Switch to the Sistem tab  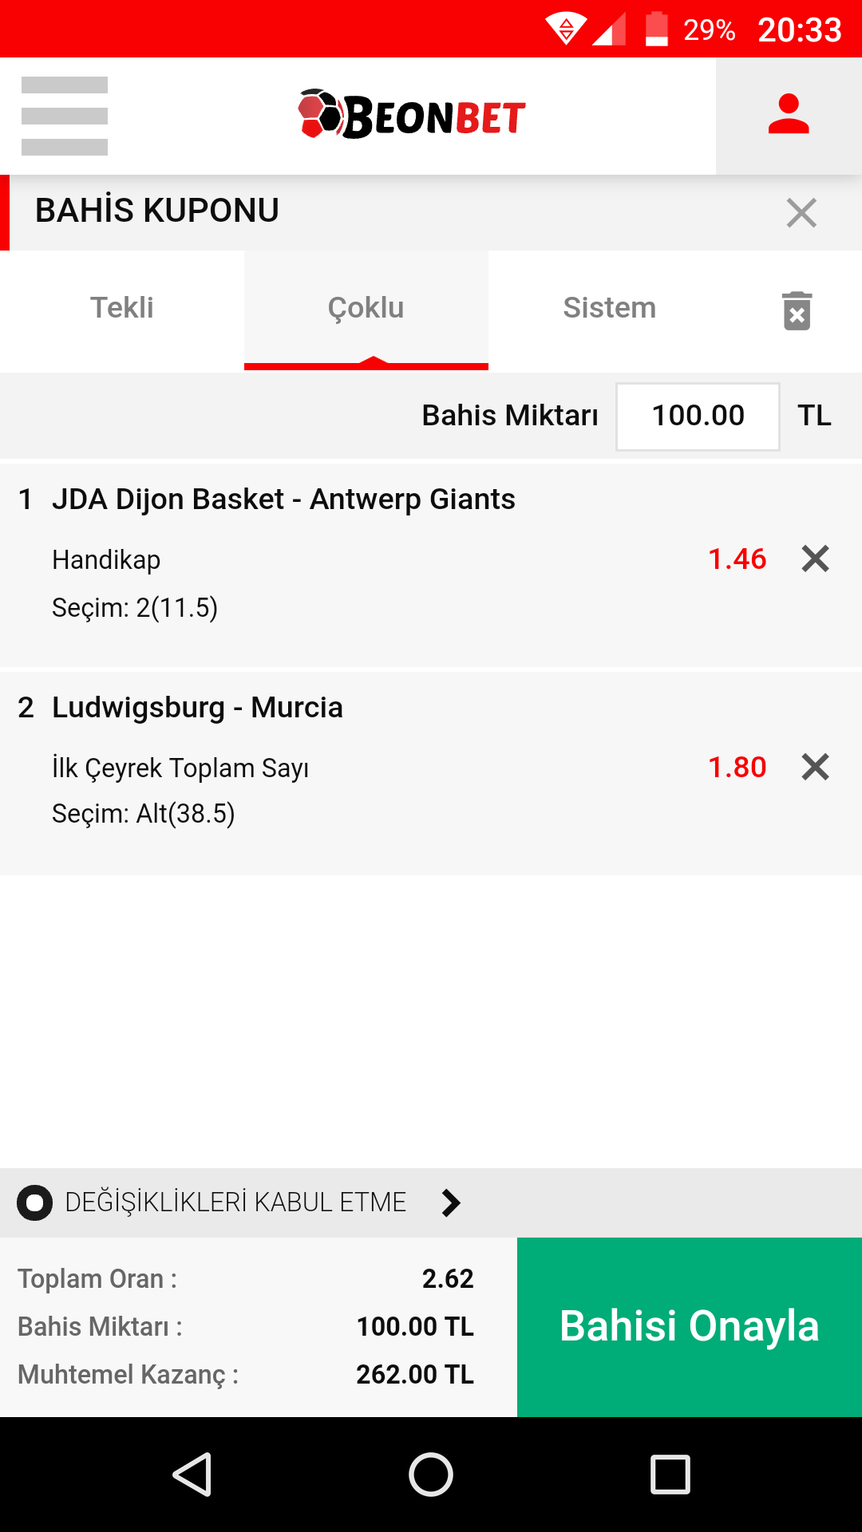pyautogui.click(x=610, y=308)
